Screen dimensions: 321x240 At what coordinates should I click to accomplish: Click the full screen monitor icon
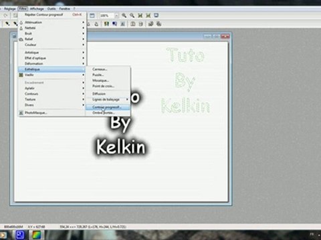point(156,15)
